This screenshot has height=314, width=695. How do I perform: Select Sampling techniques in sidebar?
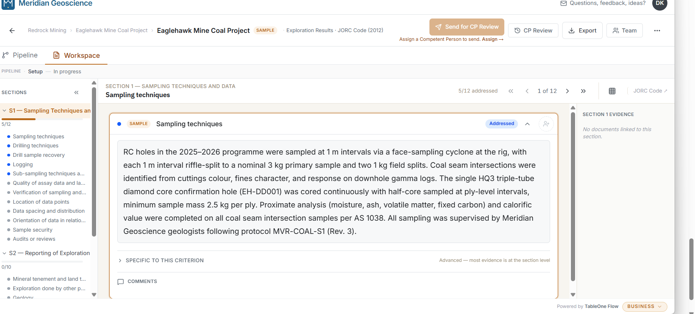click(x=38, y=136)
